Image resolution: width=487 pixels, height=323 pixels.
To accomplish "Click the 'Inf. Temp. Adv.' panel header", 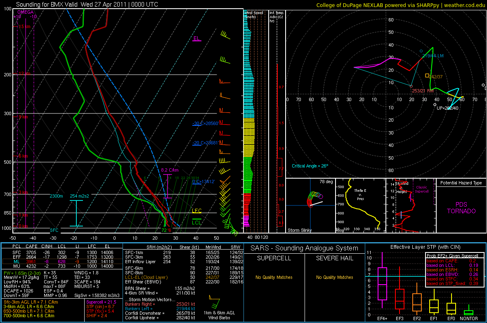I will point(276,17).
